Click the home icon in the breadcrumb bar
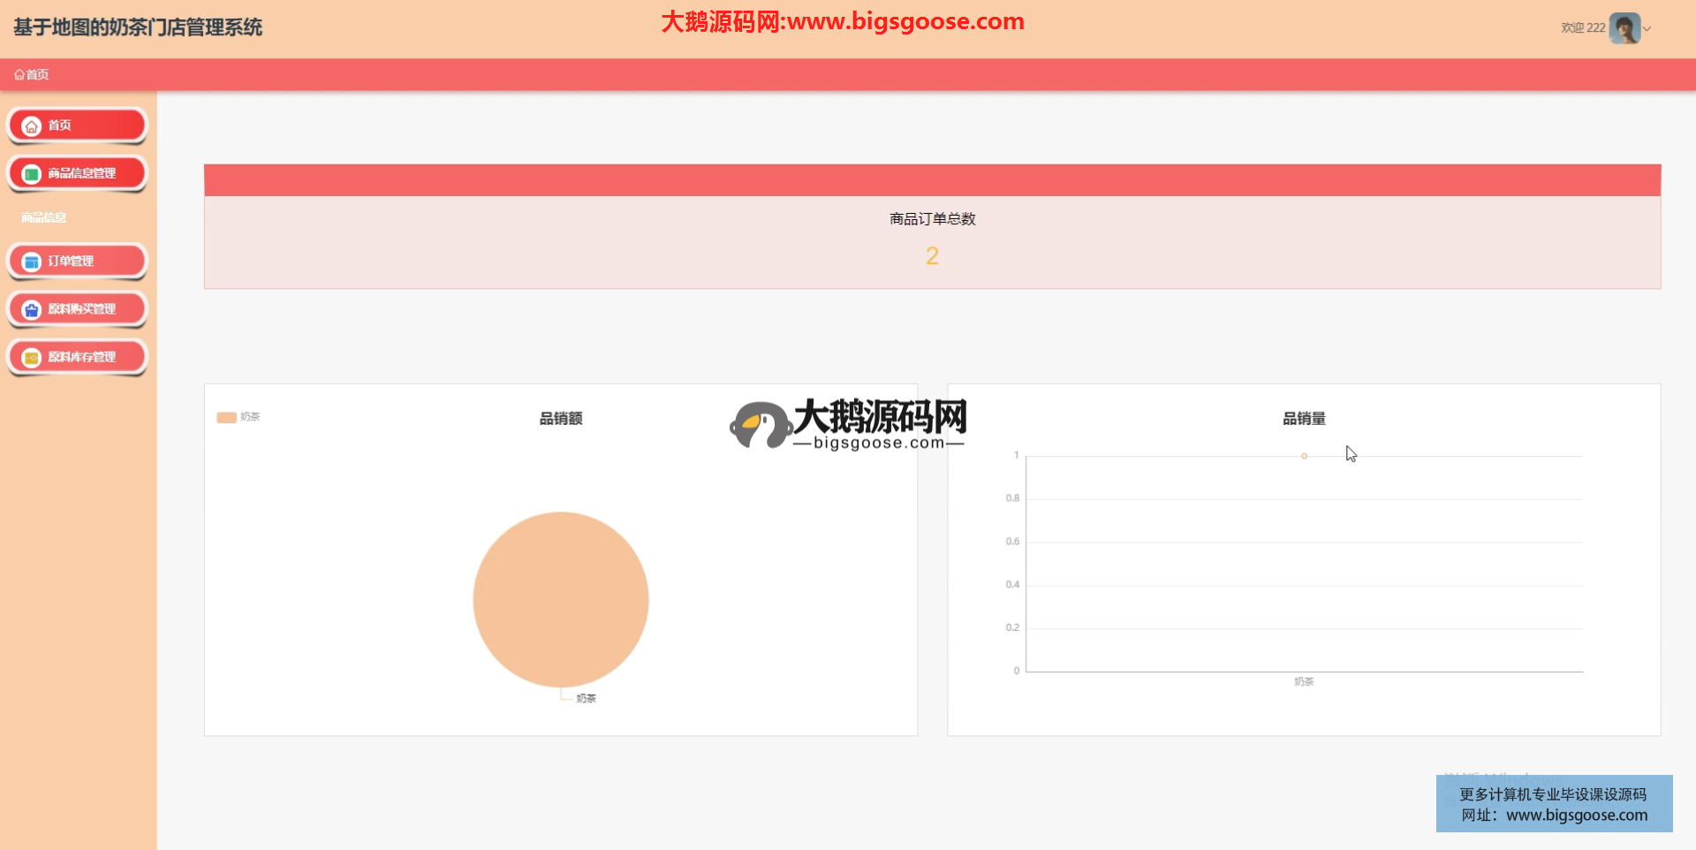This screenshot has height=850, width=1696. [19, 75]
